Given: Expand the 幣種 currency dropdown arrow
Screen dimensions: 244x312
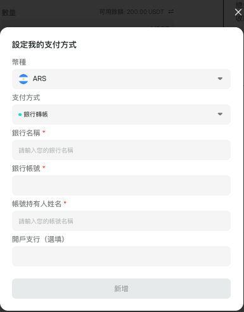Looking at the screenshot, I should (220, 78).
